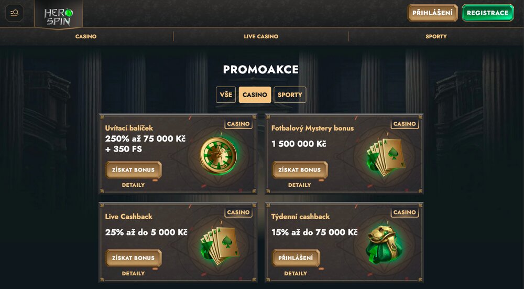Select the VŠE filter
This screenshot has height=289, width=524.
click(x=226, y=95)
